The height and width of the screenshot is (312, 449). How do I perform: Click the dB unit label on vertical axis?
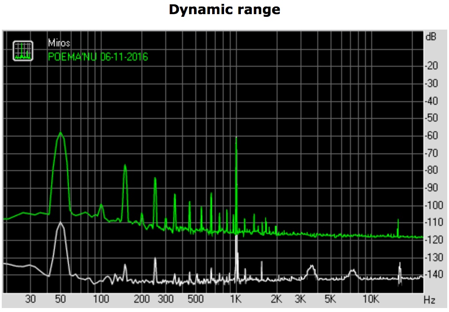click(x=430, y=37)
